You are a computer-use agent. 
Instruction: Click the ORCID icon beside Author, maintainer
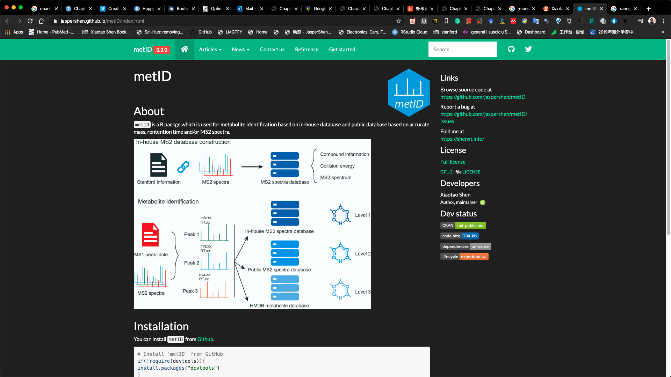(483, 202)
